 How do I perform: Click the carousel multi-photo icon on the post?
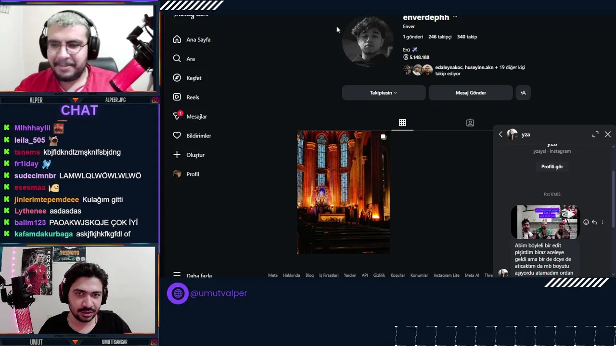click(384, 137)
